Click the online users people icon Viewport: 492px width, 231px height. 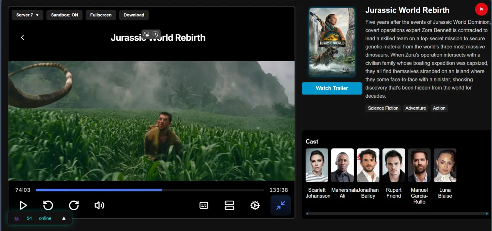pos(17,218)
